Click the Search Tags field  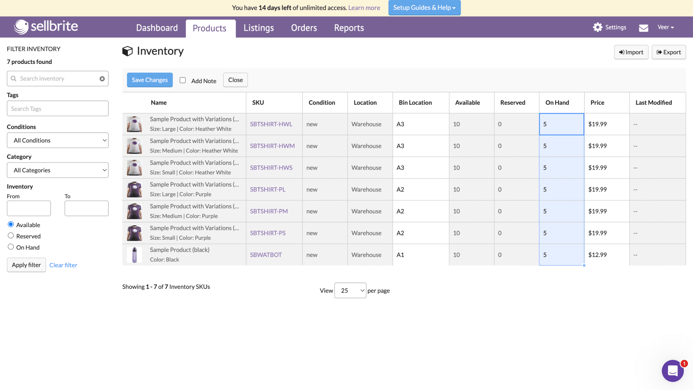[58, 108]
